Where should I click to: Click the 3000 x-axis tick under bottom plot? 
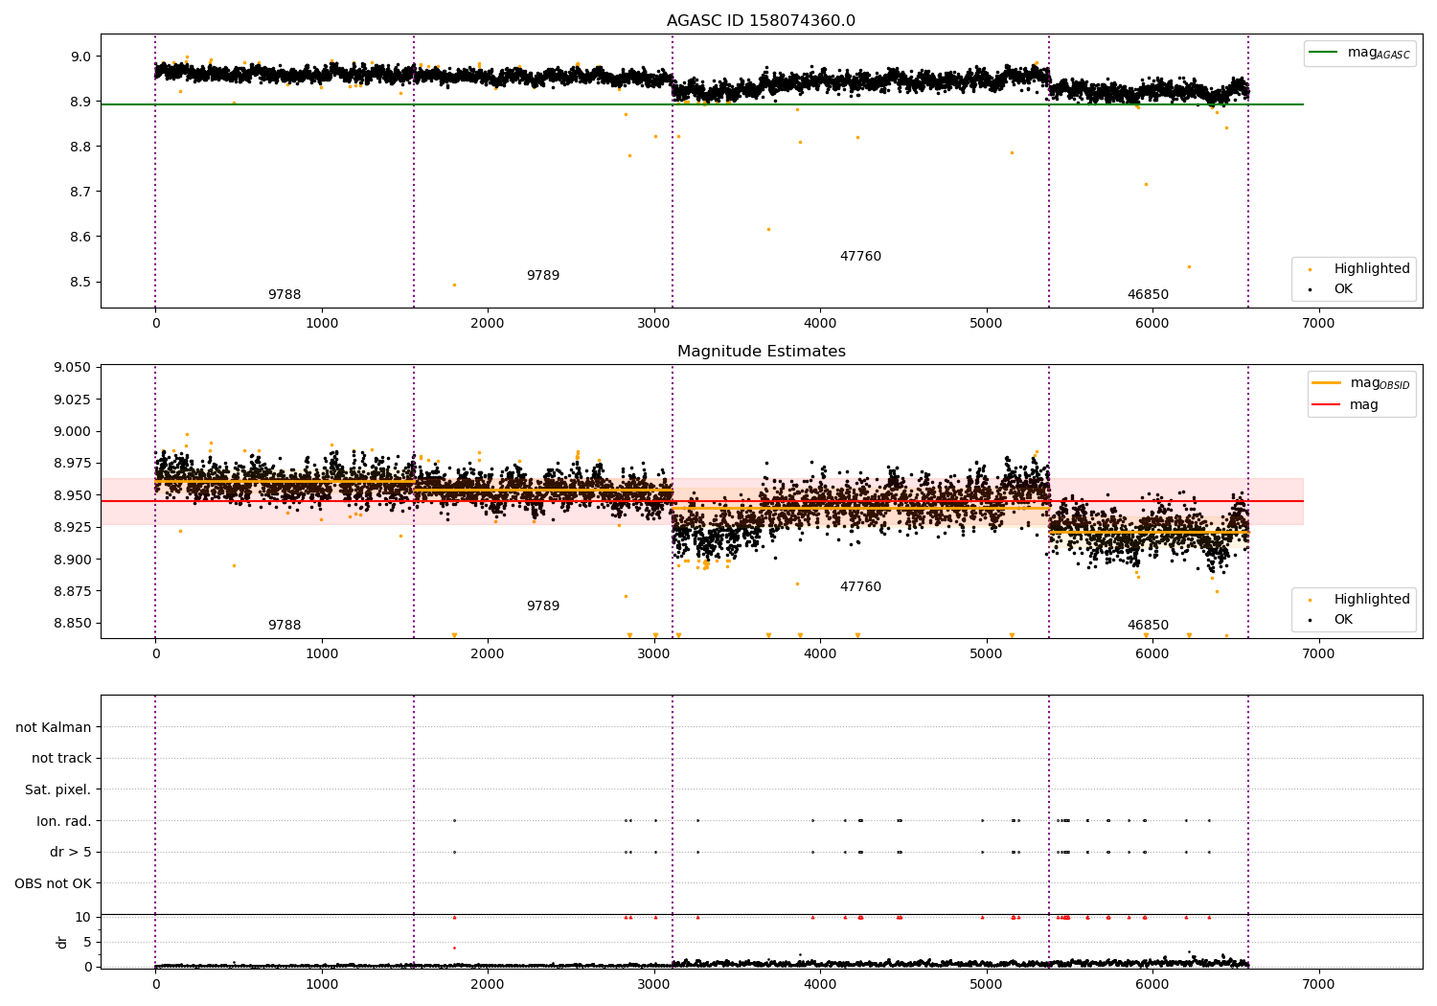pyautogui.click(x=654, y=984)
